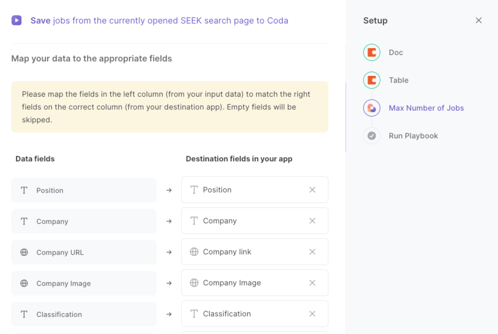Click the purple play icon beside the playbook title
498x334 pixels.
click(16, 20)
